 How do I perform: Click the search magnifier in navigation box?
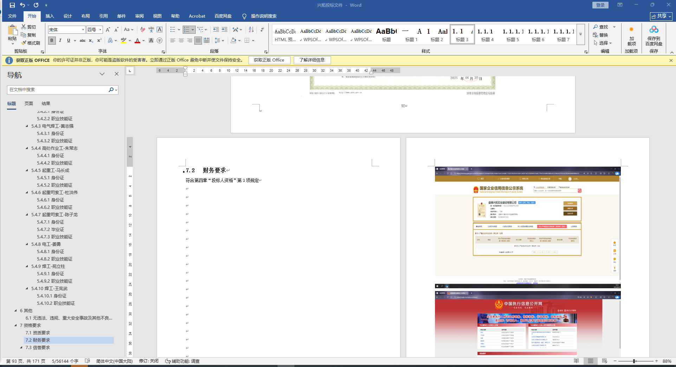click(x=111, y=90)
